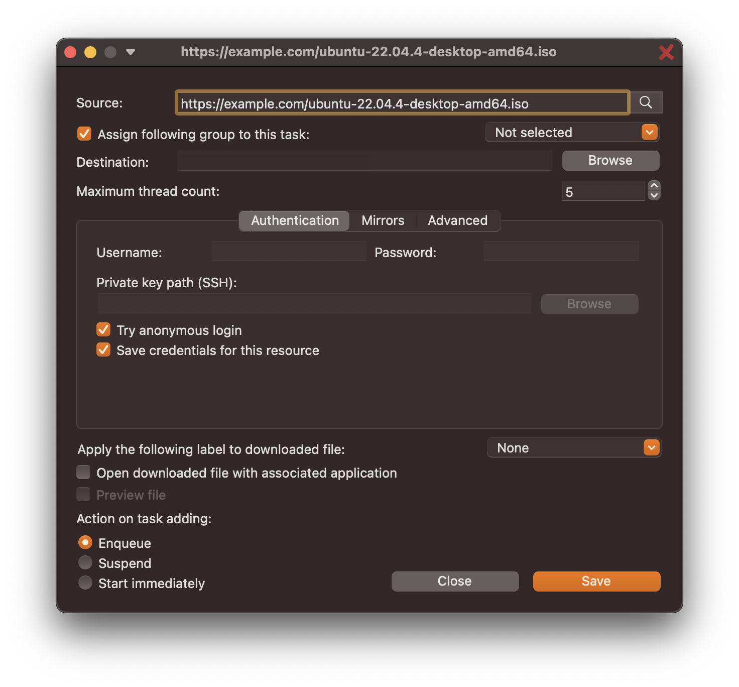
Task: Increase maximum thread count with up arrow
Action: tap(654, 186)
